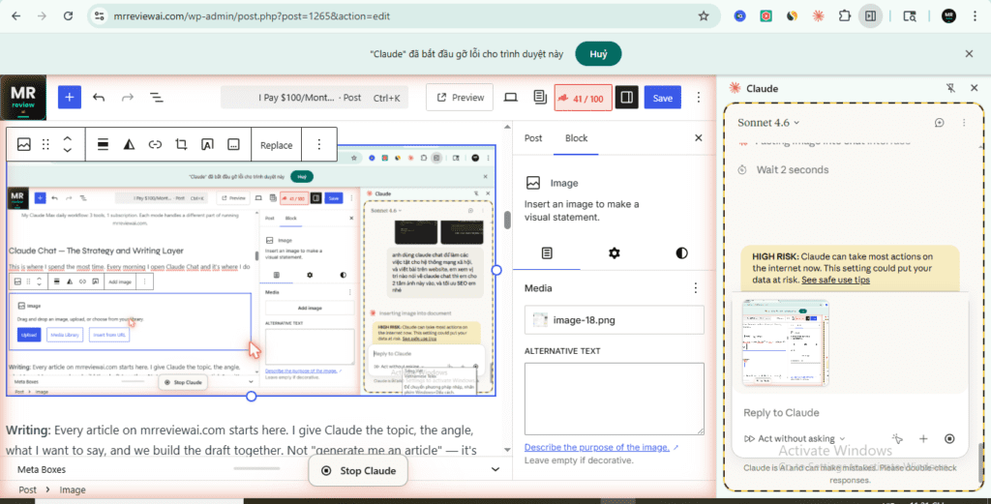The image size is (991, 504).
Task: Open the Chrome extensions puzzle icon
Action: [x=844, y=15]
